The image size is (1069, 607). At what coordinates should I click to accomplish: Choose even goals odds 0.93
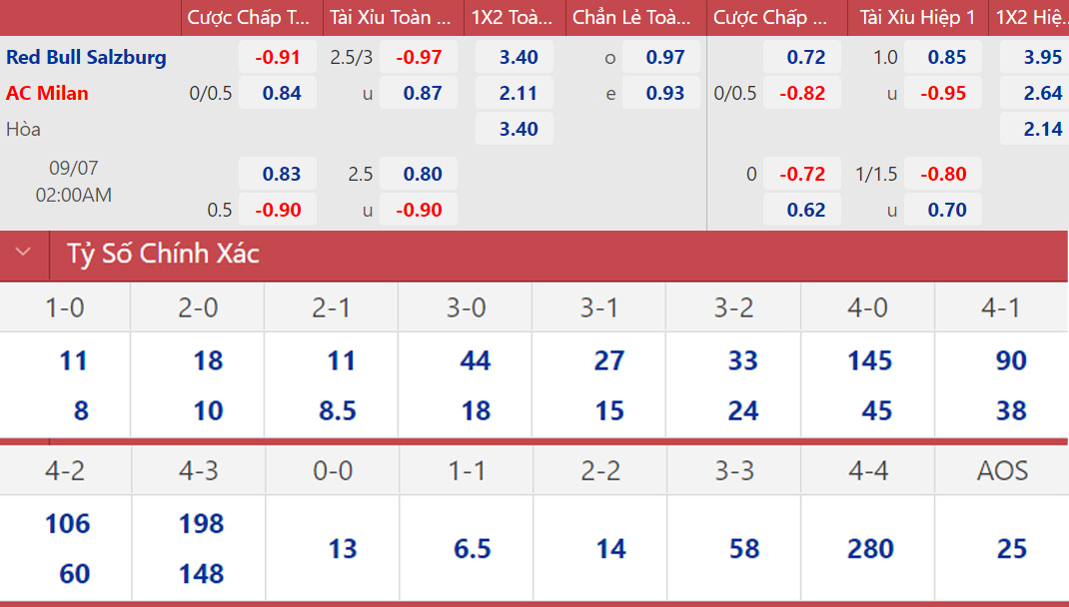coord(665,93)
